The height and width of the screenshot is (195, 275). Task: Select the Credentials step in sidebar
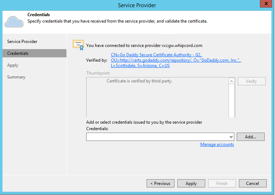pyautogui.click(x=18, y=53)
